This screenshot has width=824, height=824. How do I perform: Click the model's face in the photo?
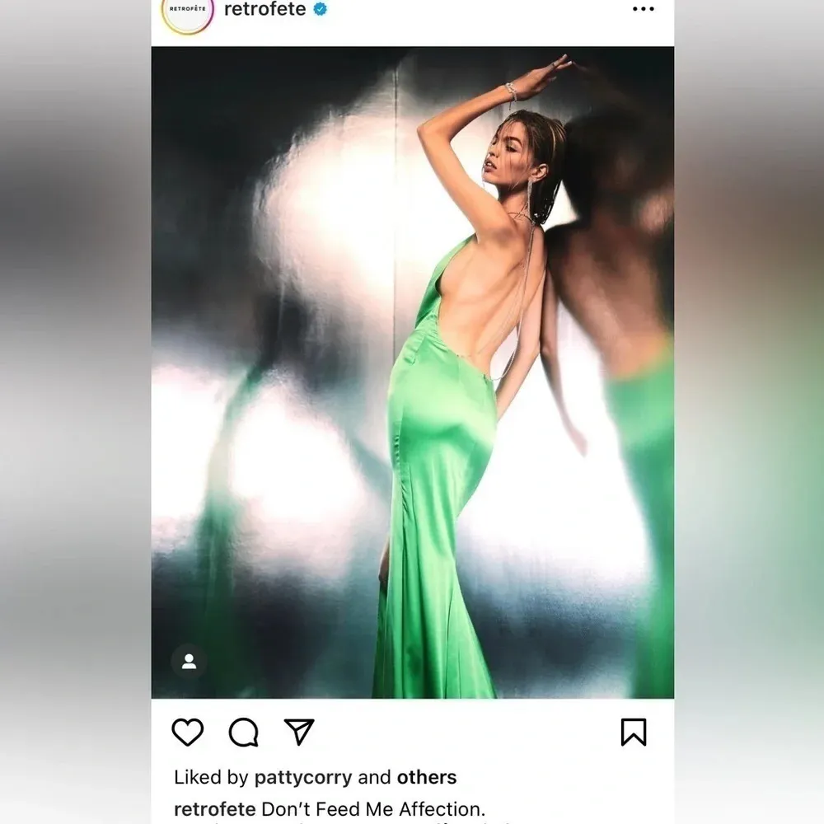pyautogui.click(x=504, y=157)
